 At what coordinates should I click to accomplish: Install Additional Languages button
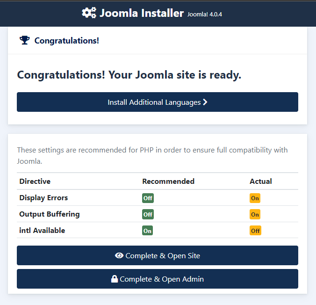[x=158, y=102]
